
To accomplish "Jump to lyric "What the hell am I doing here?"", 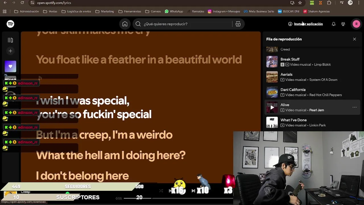I will [111, 155].
